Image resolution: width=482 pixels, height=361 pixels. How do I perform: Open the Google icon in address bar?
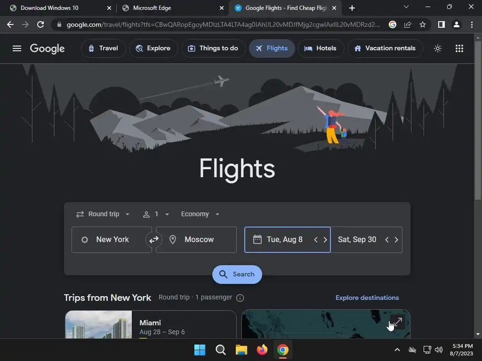tap(392, 24)
